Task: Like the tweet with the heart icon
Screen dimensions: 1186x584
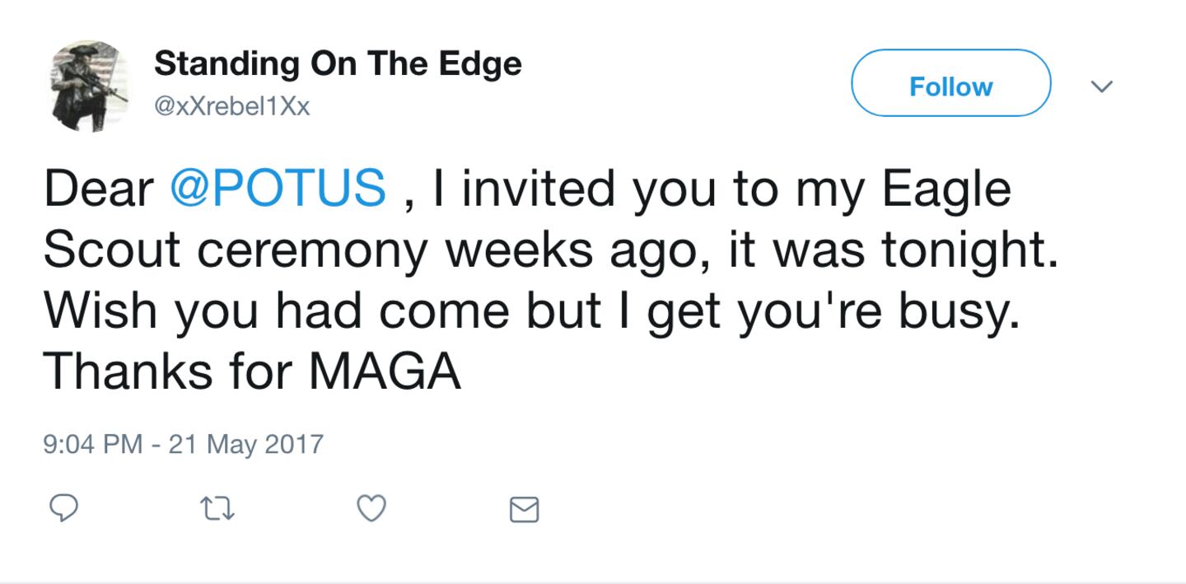Action: pyautogui.click(x=371, y=510)
